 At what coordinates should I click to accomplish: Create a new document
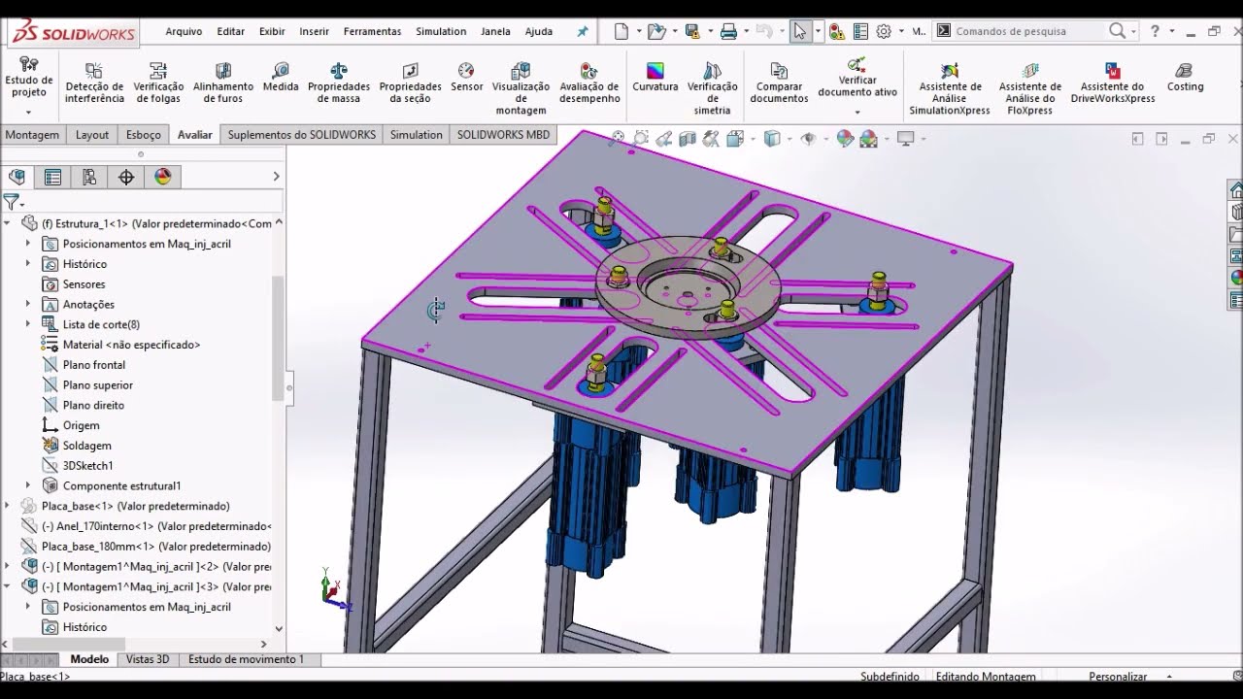tap(621, 31)
